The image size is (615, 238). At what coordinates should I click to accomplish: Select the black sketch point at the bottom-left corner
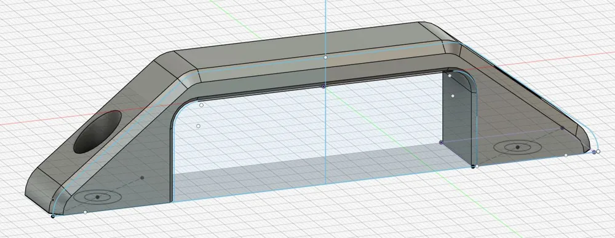pos(53,216)
